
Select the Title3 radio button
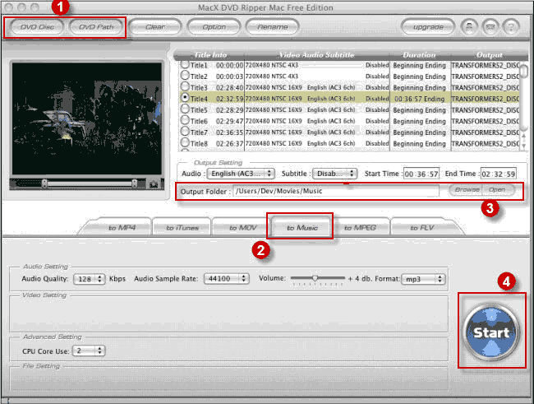tap(185, 86)
